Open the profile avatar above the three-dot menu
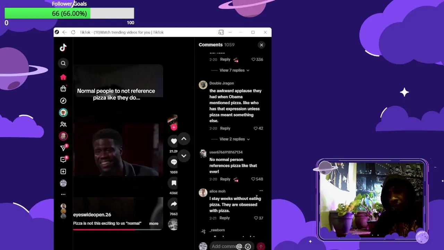The height and width of the screenshot is (250, 444). pyautogui.click(x=63, y=183)
